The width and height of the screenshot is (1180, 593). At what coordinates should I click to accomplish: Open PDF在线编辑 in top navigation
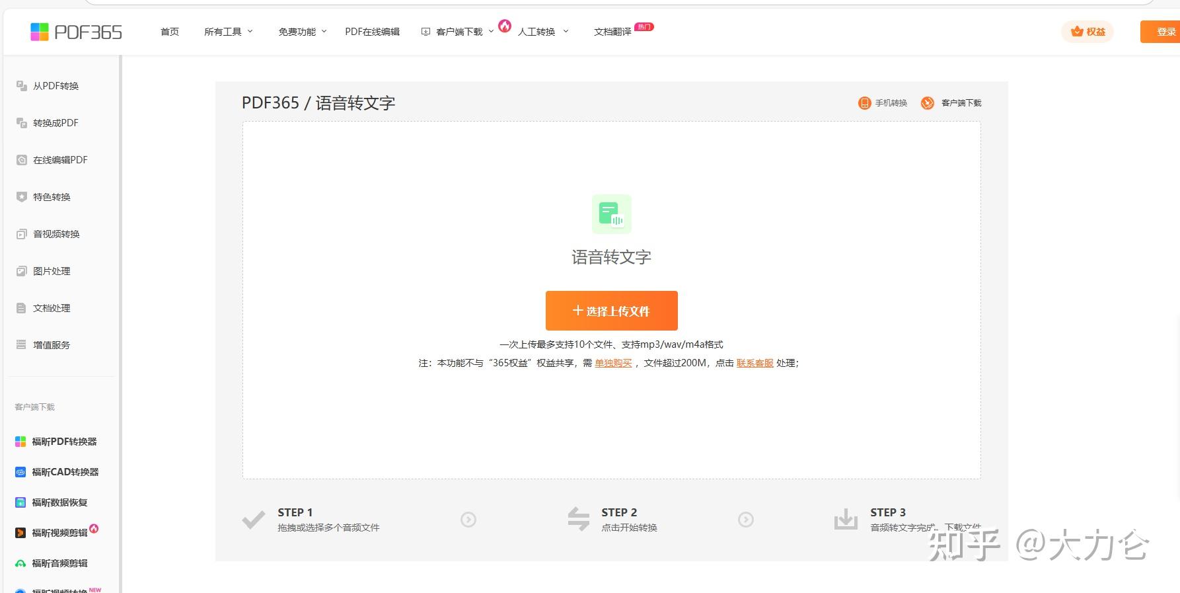372,32
